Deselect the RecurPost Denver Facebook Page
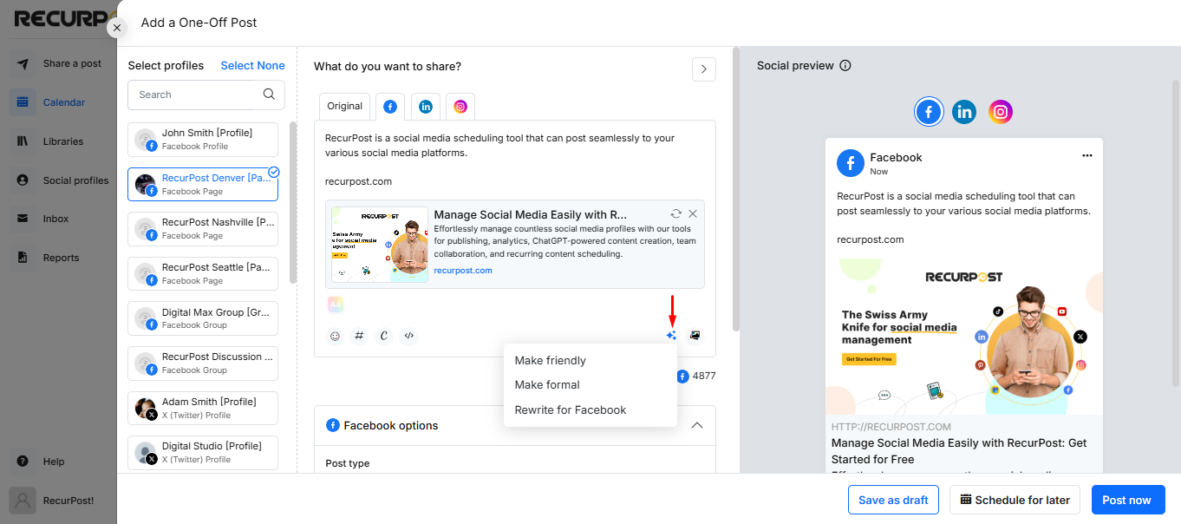1181x524 pixels. (203, 184)
